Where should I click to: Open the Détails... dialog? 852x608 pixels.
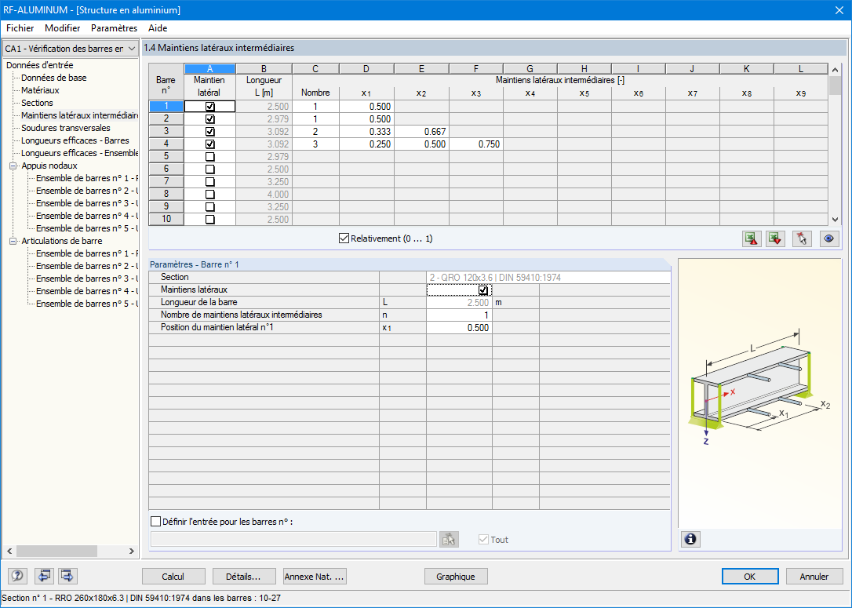[x=243, y=577]
